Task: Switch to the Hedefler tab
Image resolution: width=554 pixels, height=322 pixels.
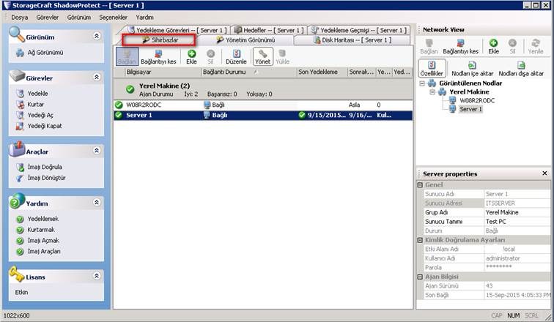Action: tap(269, 30)
